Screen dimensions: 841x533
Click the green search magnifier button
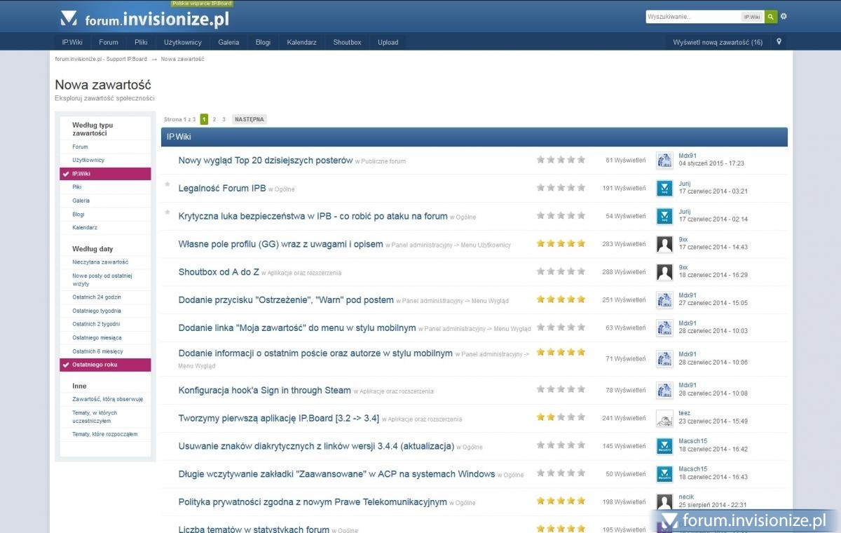[770, 16]
